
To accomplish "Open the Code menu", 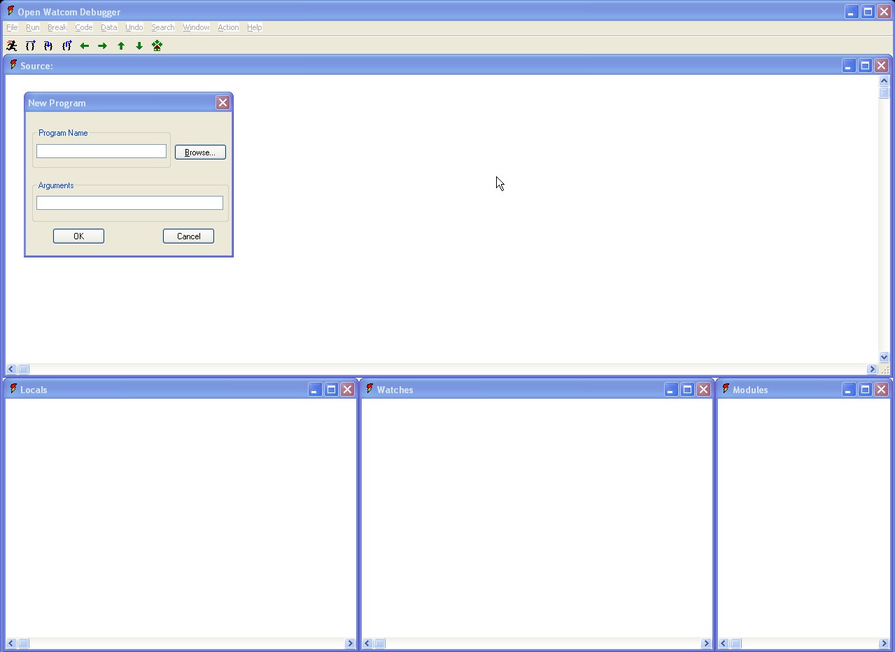I will [x=84, y=27].
